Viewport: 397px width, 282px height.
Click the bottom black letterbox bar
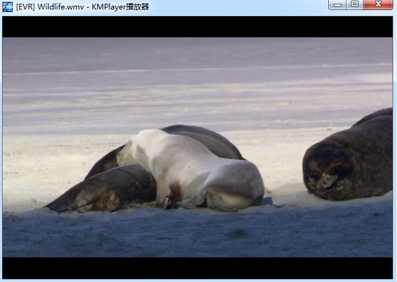click(197, 268)
